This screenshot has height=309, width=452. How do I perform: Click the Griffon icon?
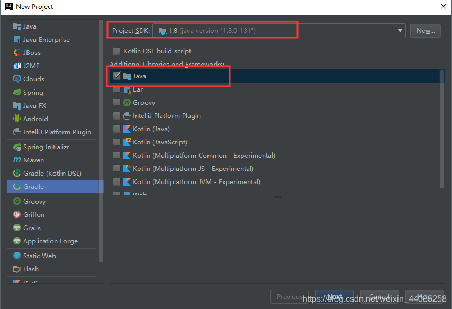[17, 214]
